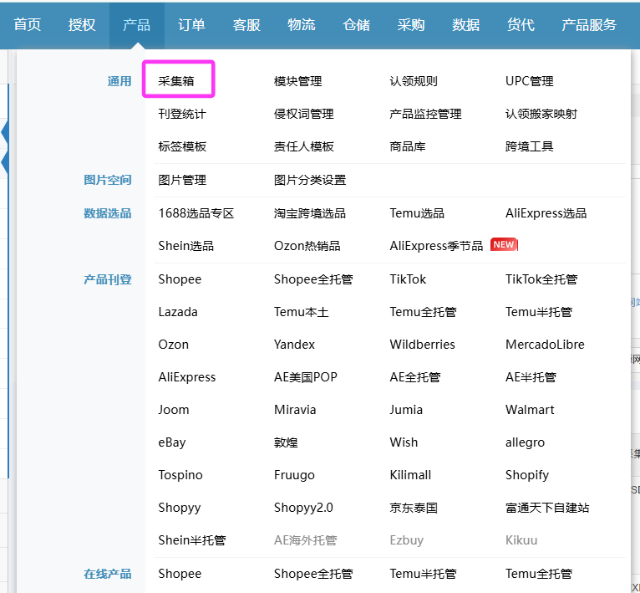Select TikTok under 产品刊登
640x593 pixels.
coord(408,279)
